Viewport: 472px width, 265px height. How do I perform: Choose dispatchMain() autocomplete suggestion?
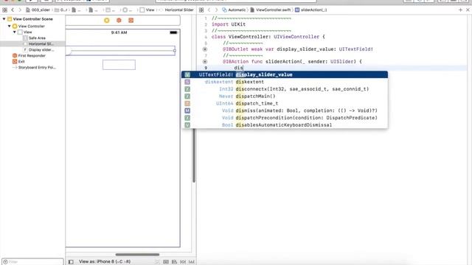(x=285, y=96)
